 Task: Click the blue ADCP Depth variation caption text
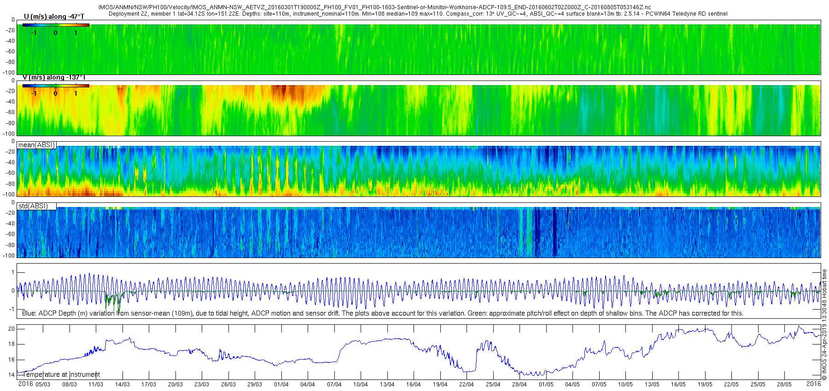[x=382, y=313]
